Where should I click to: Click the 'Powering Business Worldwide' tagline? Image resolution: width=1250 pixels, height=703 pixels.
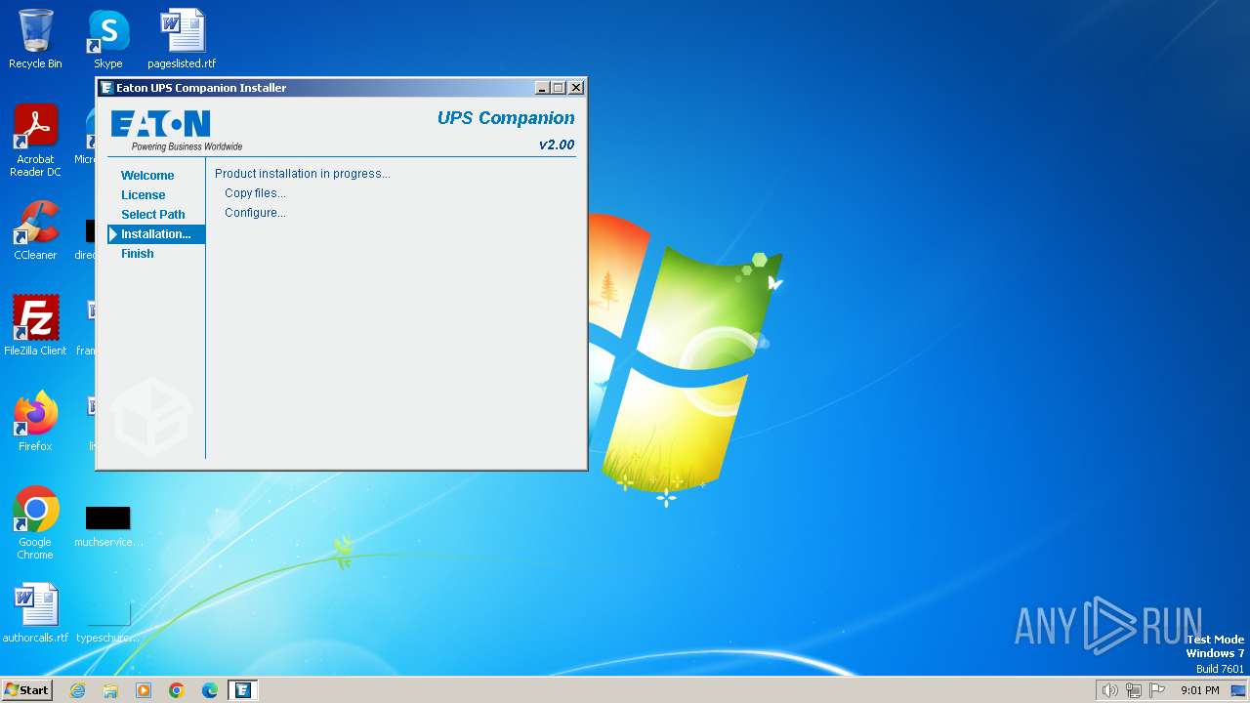(187, 146)
